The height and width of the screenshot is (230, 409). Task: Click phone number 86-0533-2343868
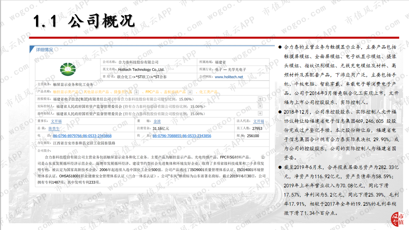97,136
